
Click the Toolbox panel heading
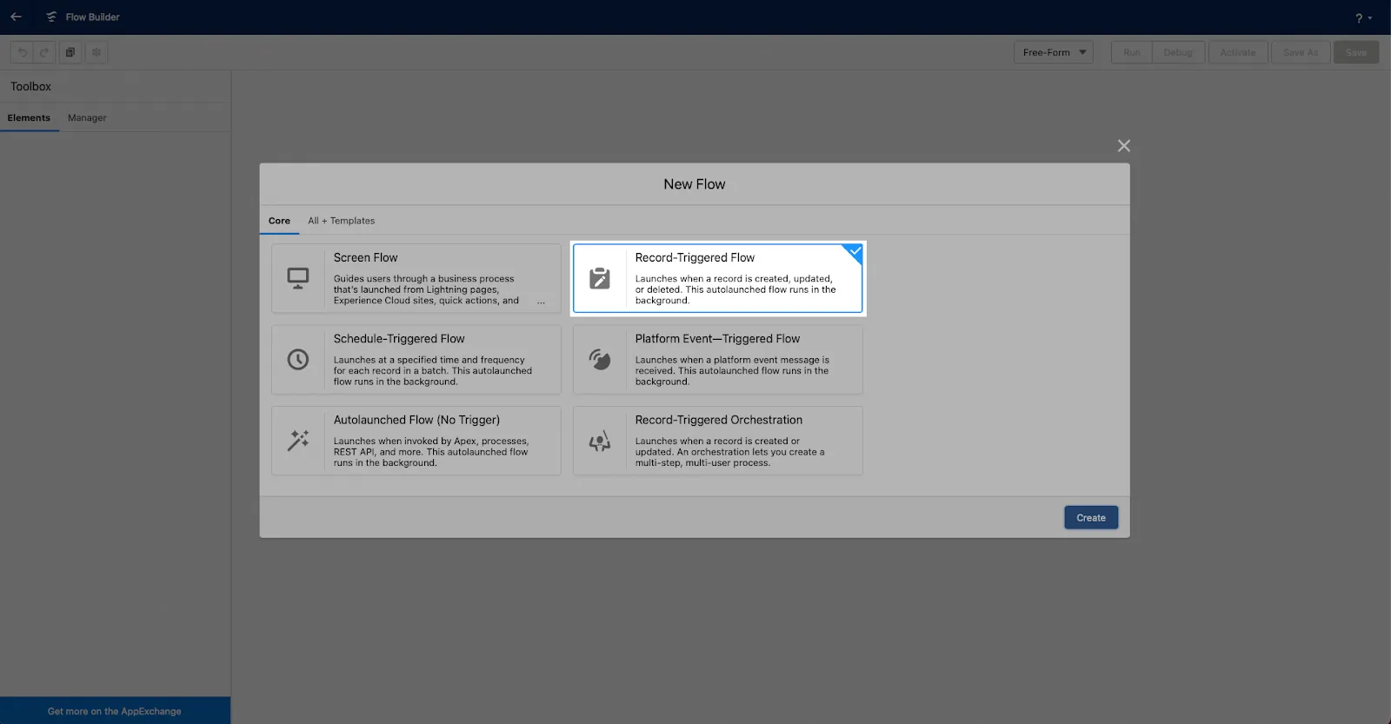pos(30,87)
